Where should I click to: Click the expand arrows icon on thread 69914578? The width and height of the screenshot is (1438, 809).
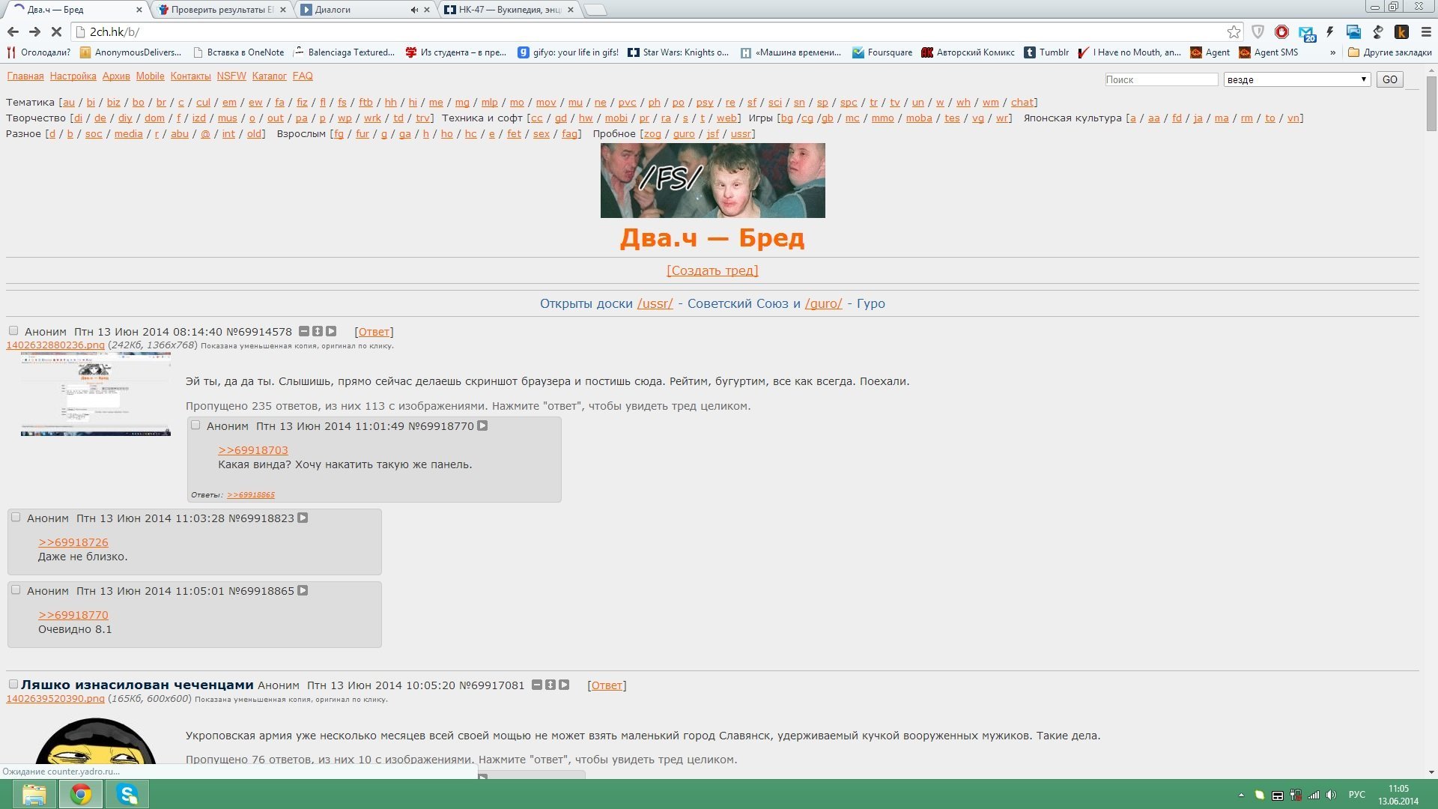317,331
